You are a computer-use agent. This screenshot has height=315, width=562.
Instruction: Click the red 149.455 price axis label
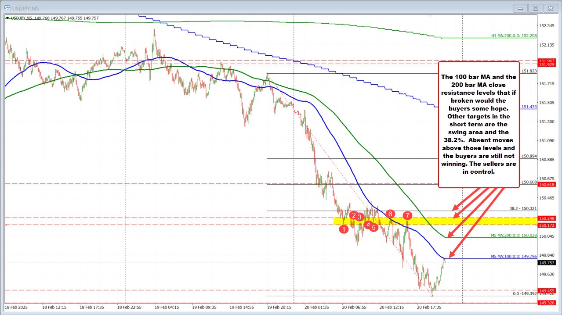(547, 290)
